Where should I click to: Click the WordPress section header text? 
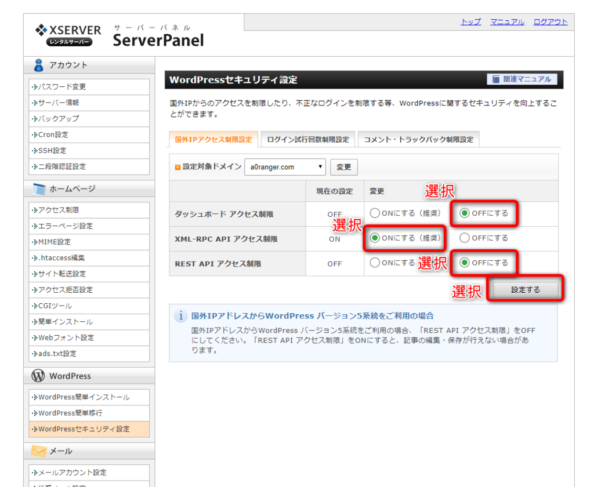70,376
